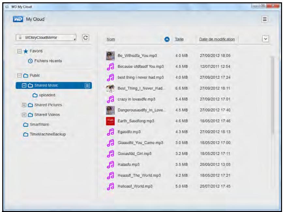This screenshot has height=212, width=283.
Task: Select Gooasfdd_Girl.mp3
Action: click(134, 154)
